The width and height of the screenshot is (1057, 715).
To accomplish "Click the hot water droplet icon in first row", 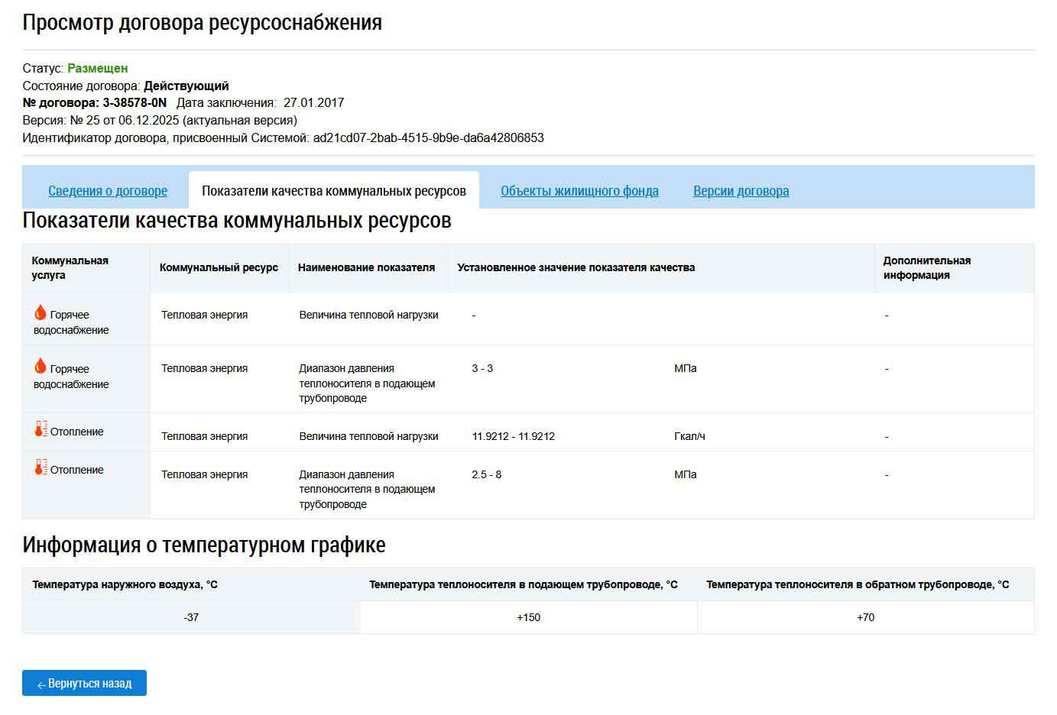I will 40,312.
